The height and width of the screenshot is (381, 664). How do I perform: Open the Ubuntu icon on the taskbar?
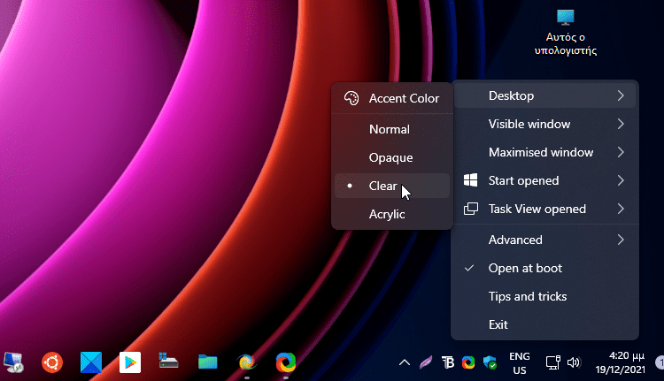[52, 362]
